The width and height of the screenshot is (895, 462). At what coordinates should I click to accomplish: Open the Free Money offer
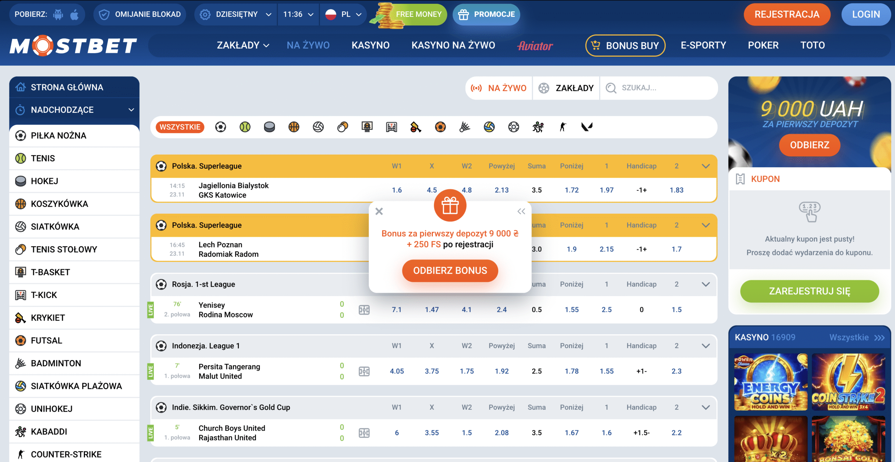[x=409, y=14]
